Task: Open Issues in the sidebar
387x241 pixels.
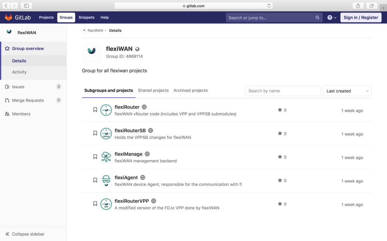Action: coord(18,87)
